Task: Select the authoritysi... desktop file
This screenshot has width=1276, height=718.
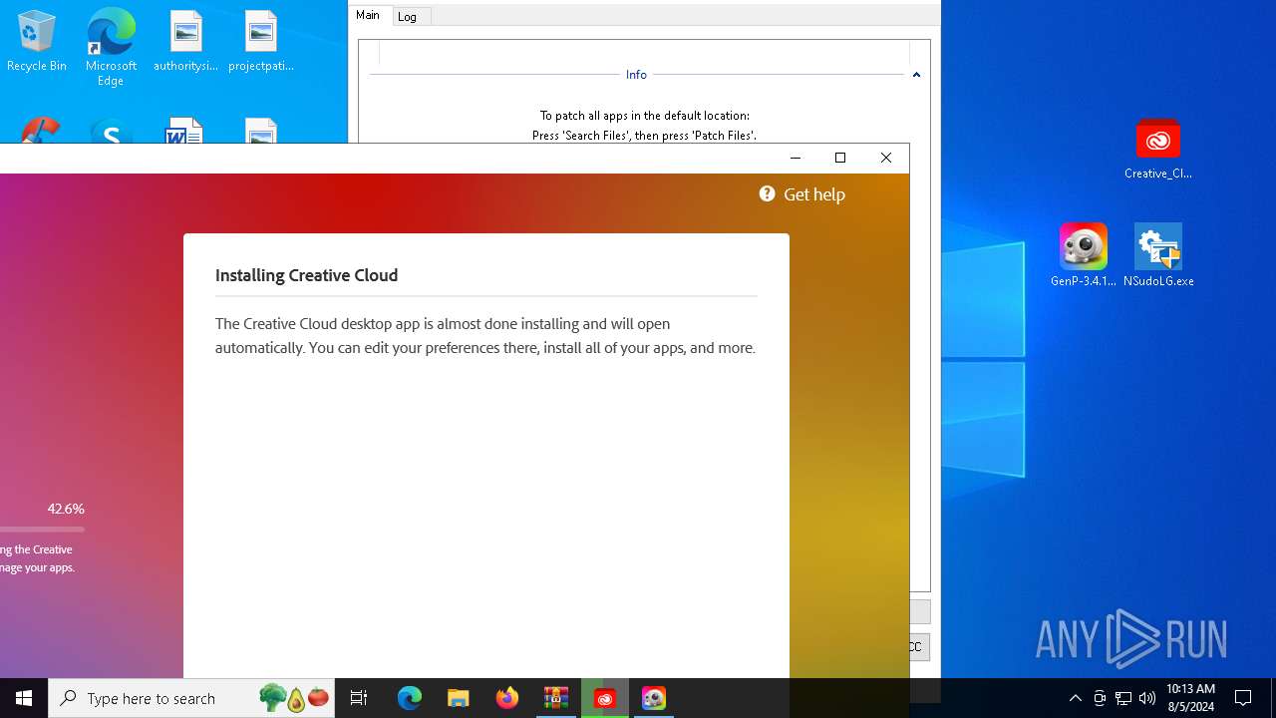Action: [185, 41]
